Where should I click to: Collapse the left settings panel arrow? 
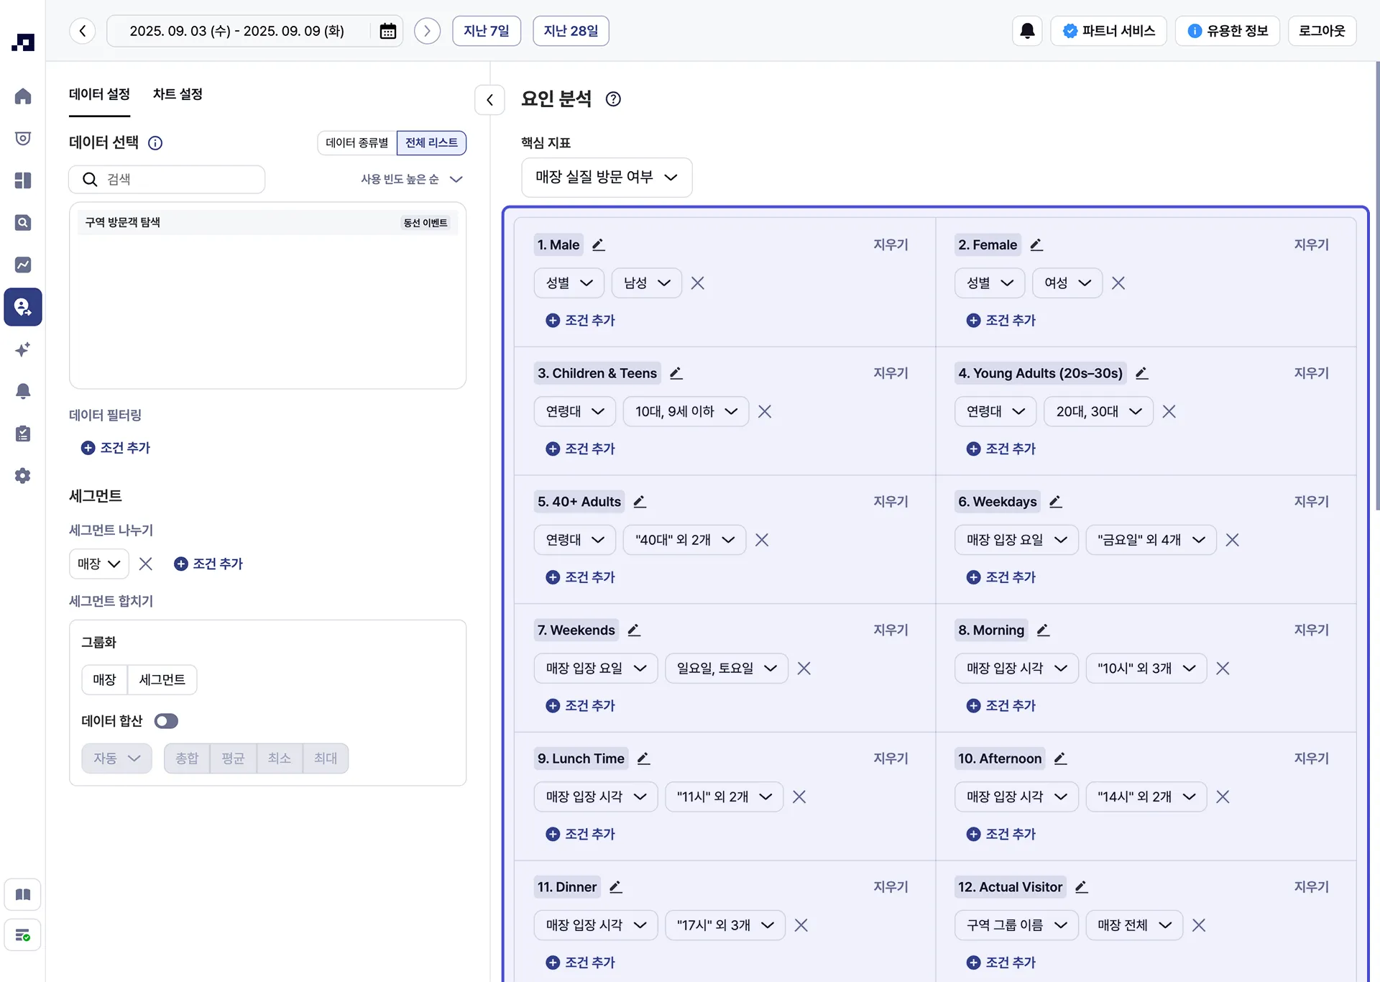tap(489, 100)
